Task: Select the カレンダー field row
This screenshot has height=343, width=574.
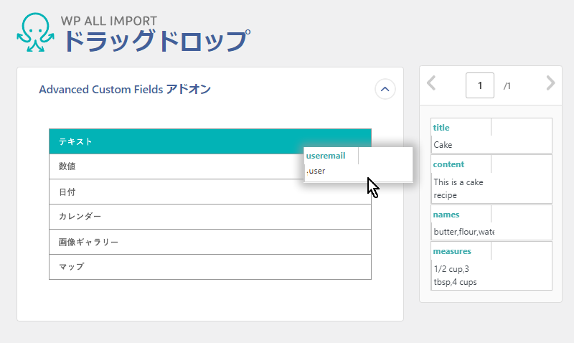Action: (x=210, y=217)
